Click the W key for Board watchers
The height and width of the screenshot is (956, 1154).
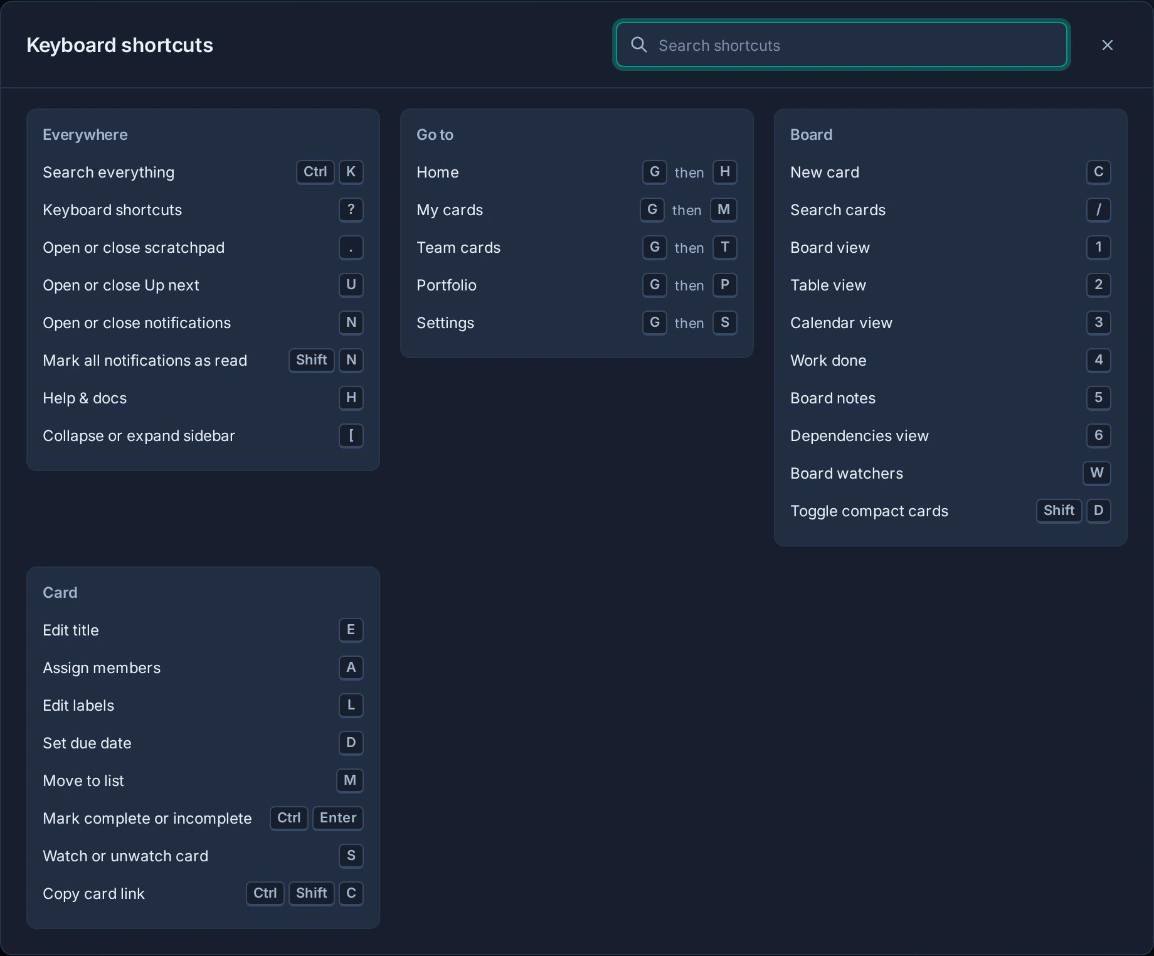click(x=1097, y=473)
